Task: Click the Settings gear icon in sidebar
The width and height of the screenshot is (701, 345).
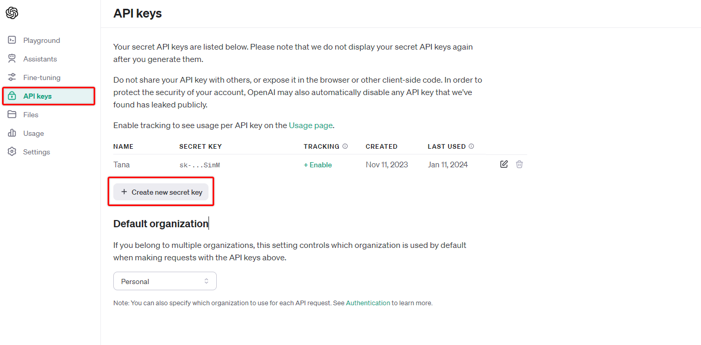Action: (x=12, y=152)
